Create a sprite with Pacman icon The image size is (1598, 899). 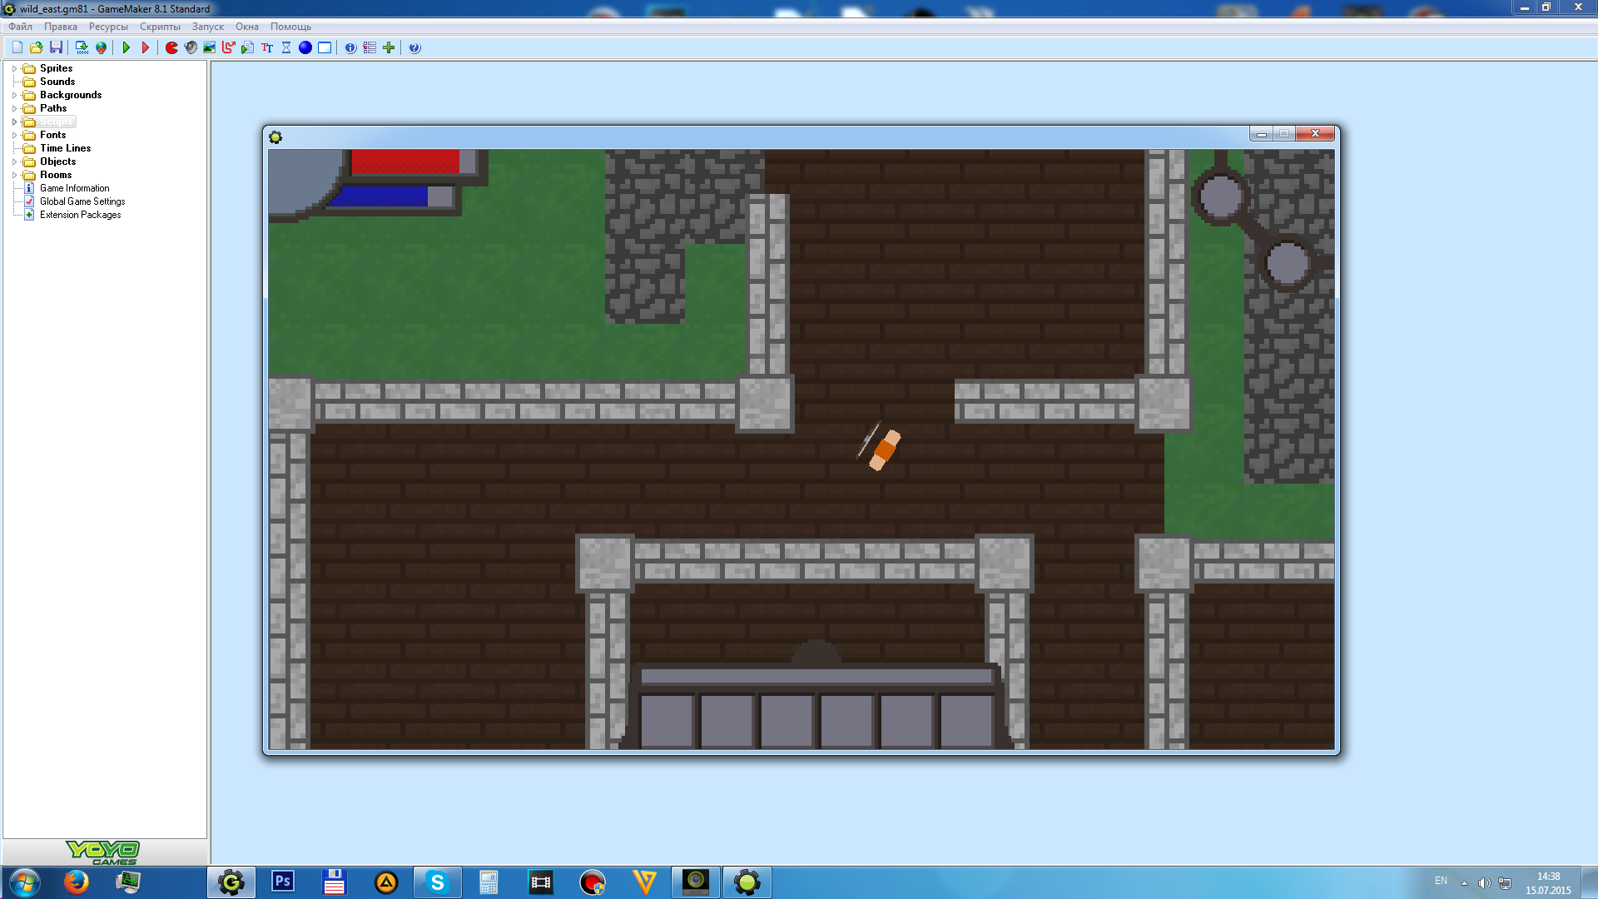pyautogui.click(x=171, y=47)
